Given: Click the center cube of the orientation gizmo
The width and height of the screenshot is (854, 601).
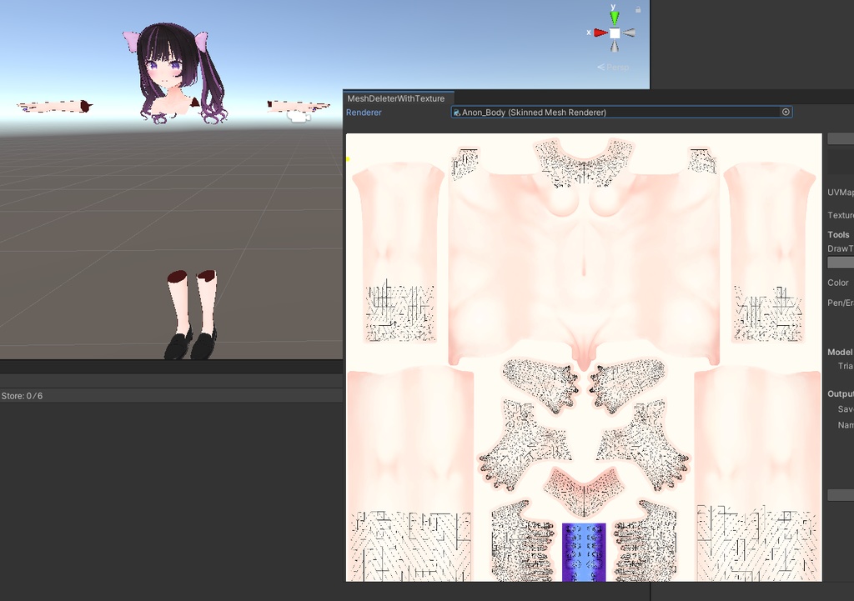Looking at the screenshot, I should coord(615,33).
